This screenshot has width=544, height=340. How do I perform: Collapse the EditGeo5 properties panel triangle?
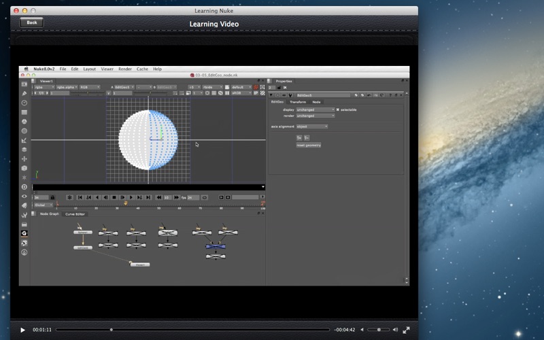tap(271, 95)
